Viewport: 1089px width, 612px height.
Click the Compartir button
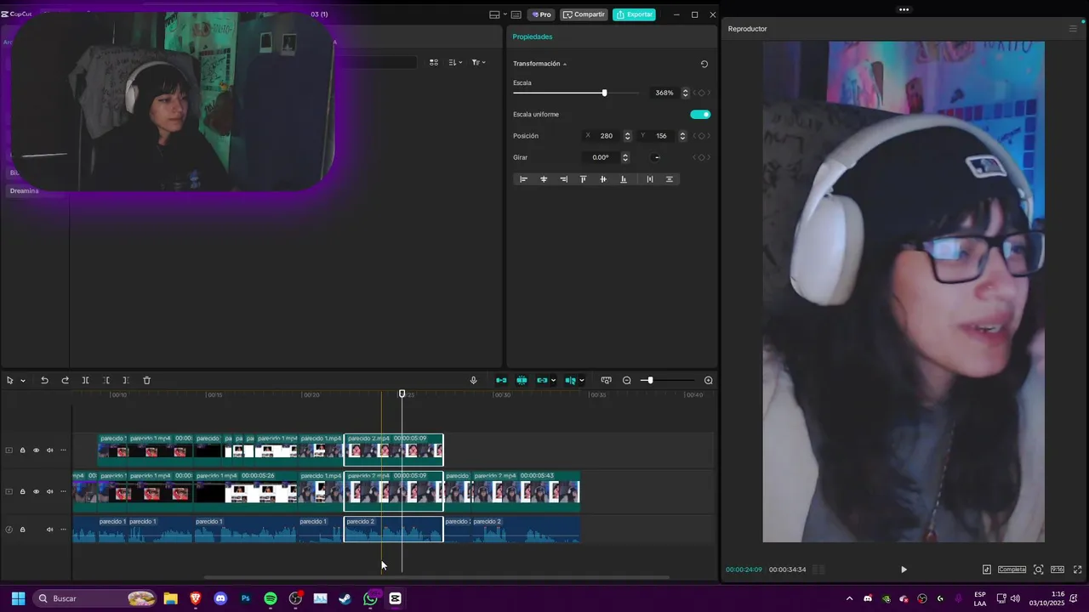coord(584,14)
